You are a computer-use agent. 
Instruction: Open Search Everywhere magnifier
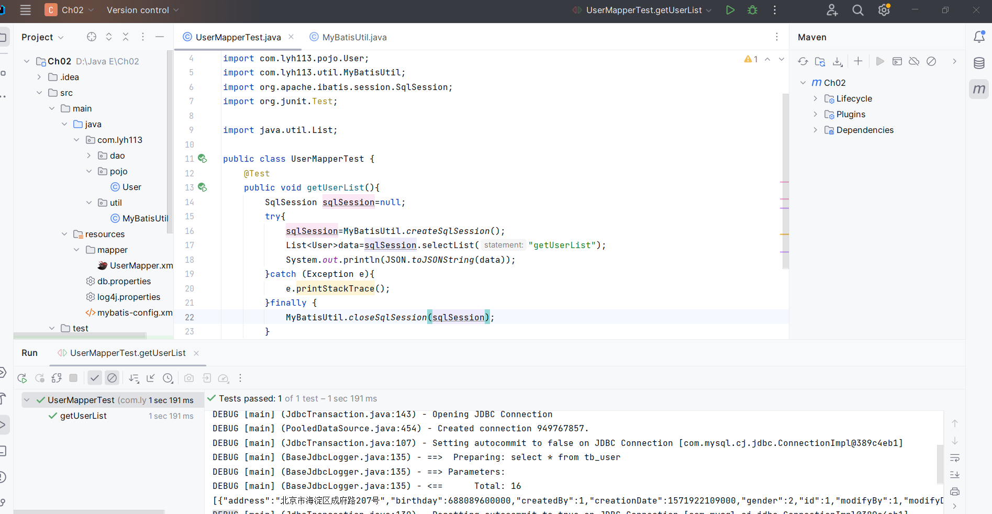click(857, 10)
